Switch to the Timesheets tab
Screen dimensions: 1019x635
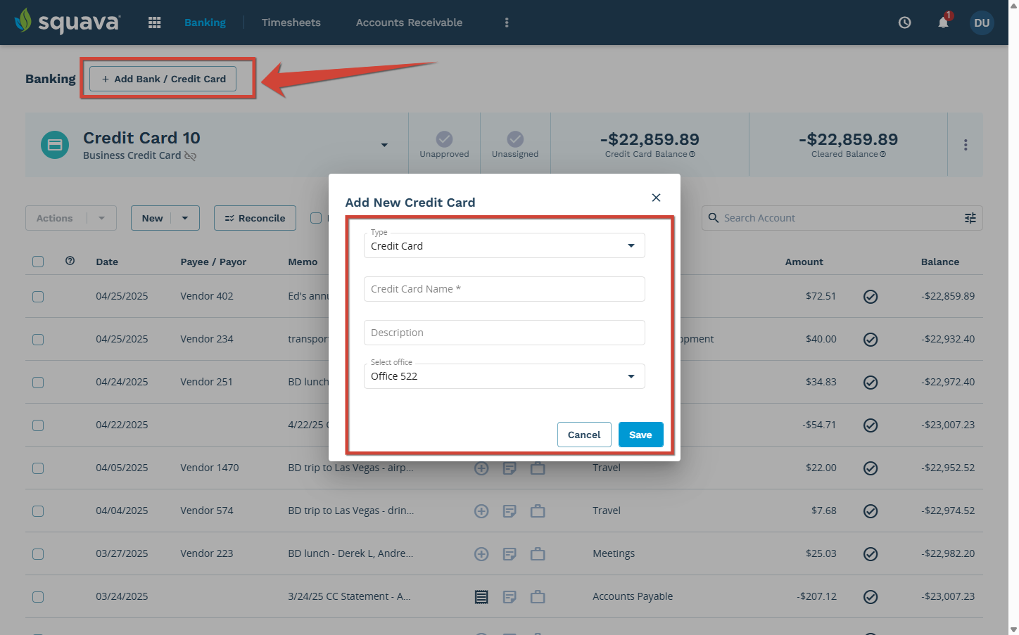pos(291,23)
